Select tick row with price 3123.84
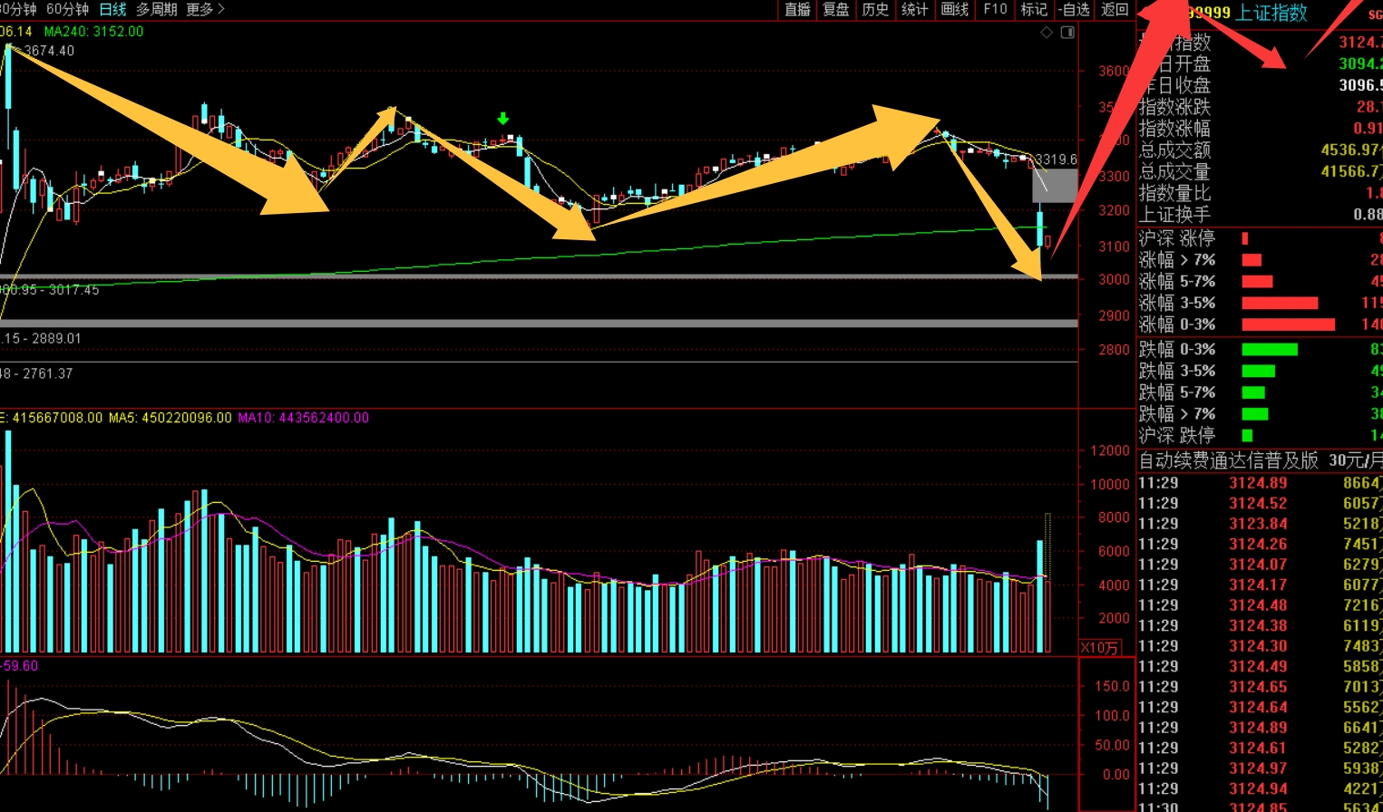This screenshot has height=812, width=1383. point(1261,524)
